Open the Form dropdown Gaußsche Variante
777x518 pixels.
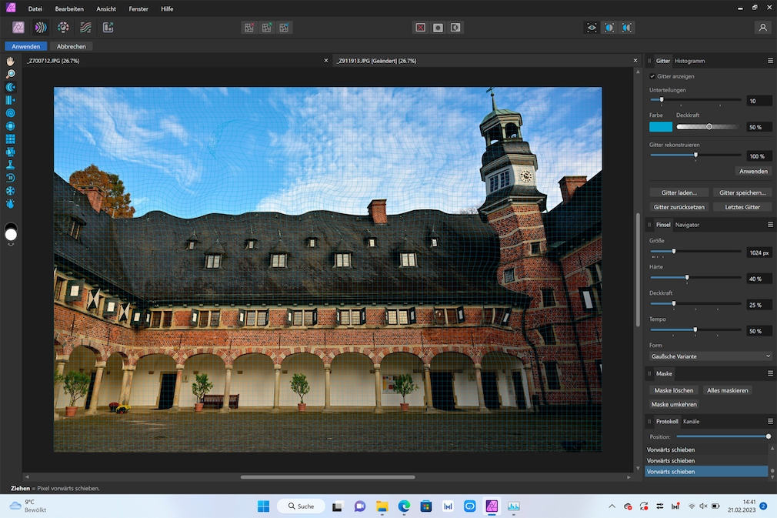tap(710, 356)
